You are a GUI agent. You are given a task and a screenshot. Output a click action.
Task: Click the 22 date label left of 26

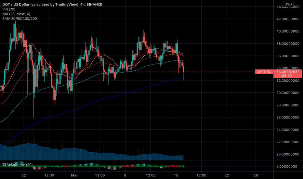227,175
